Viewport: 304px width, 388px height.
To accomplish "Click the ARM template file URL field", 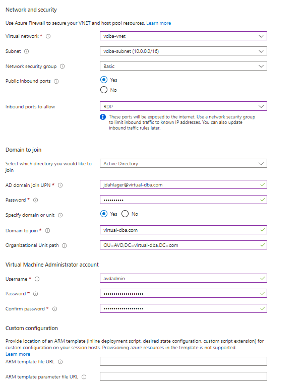I will click(183, 361).
